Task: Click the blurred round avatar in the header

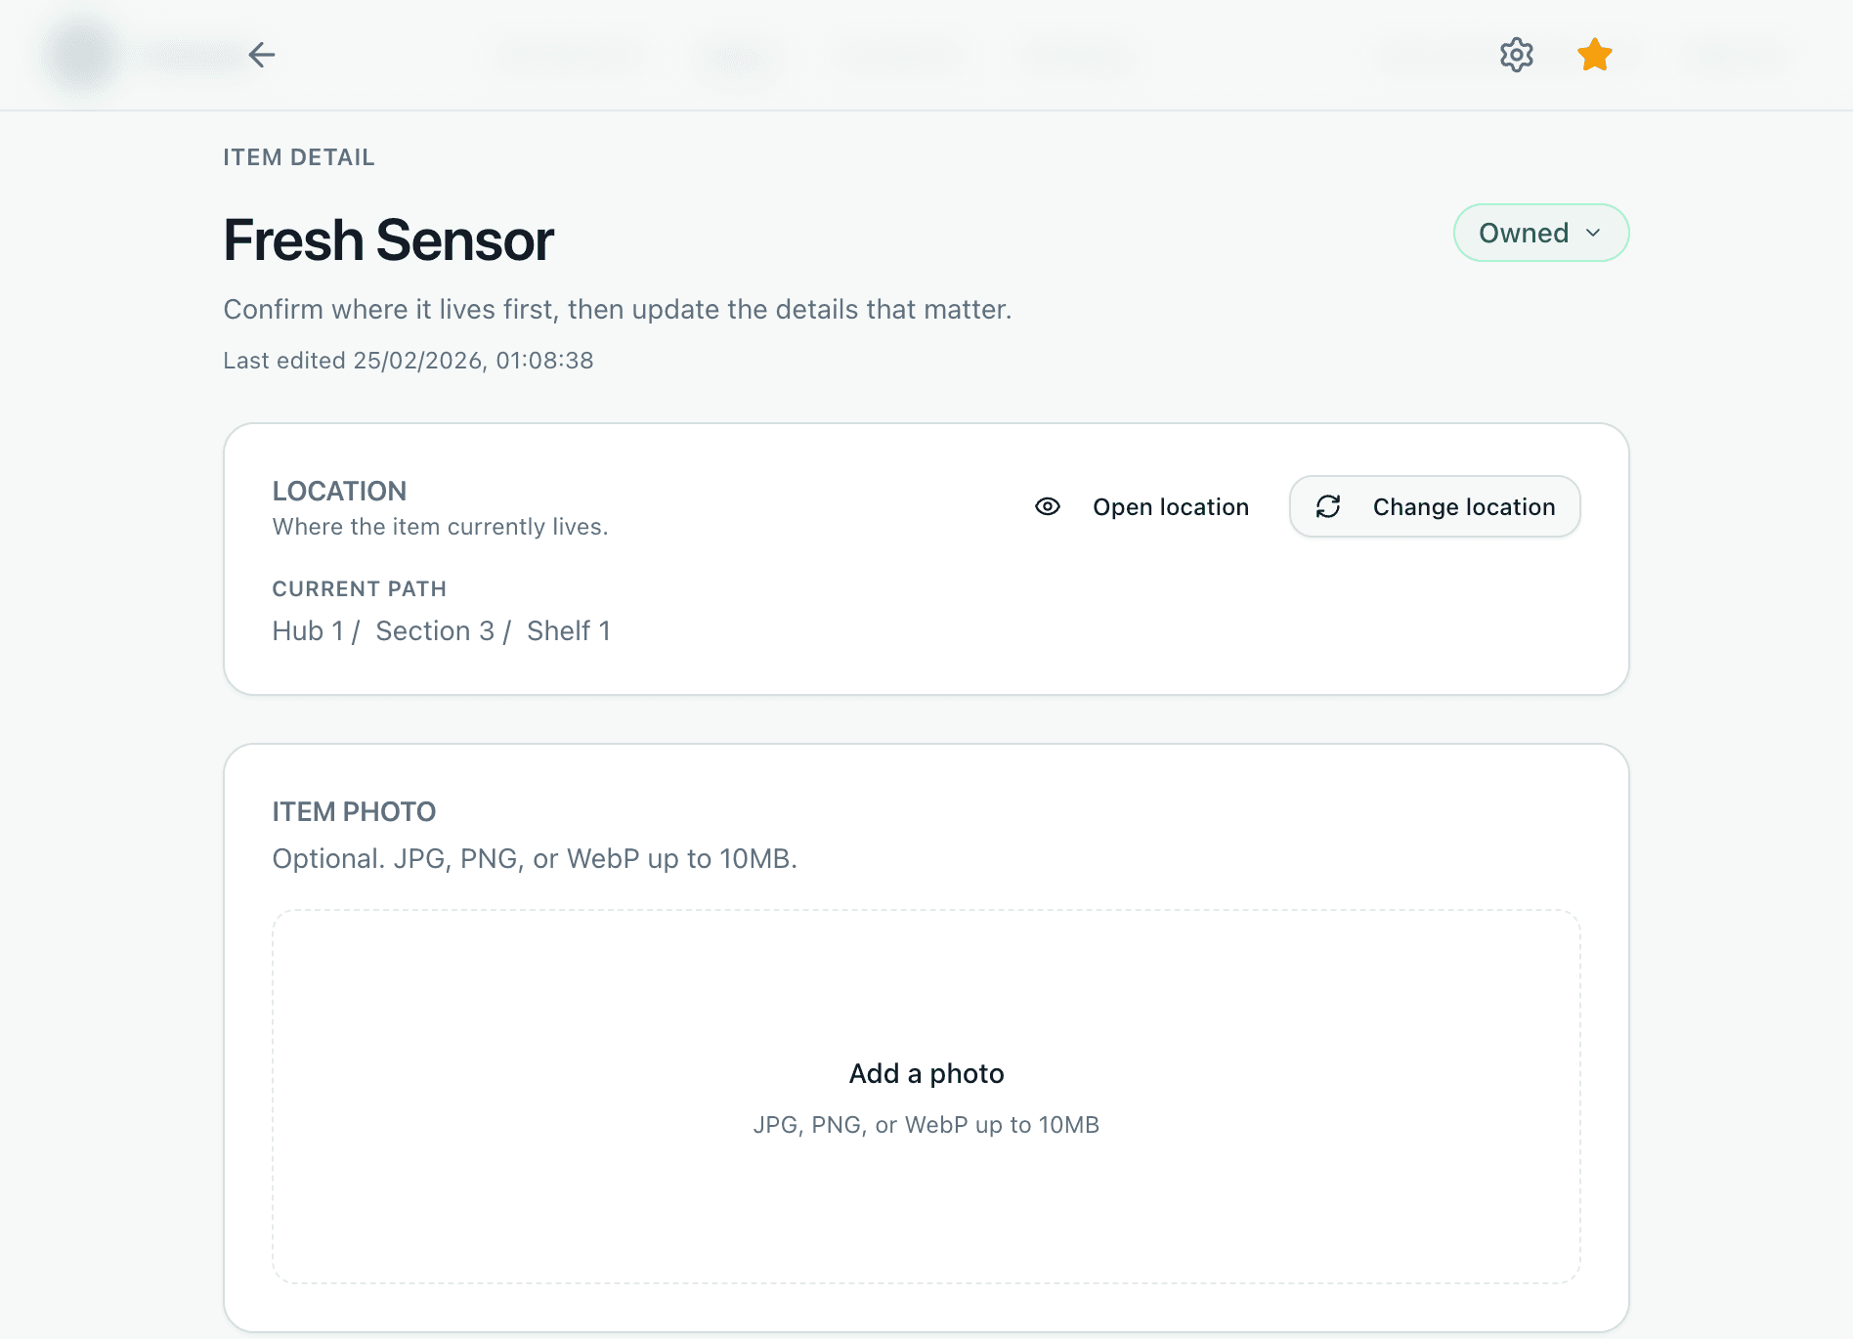Action: pos(83,55)
